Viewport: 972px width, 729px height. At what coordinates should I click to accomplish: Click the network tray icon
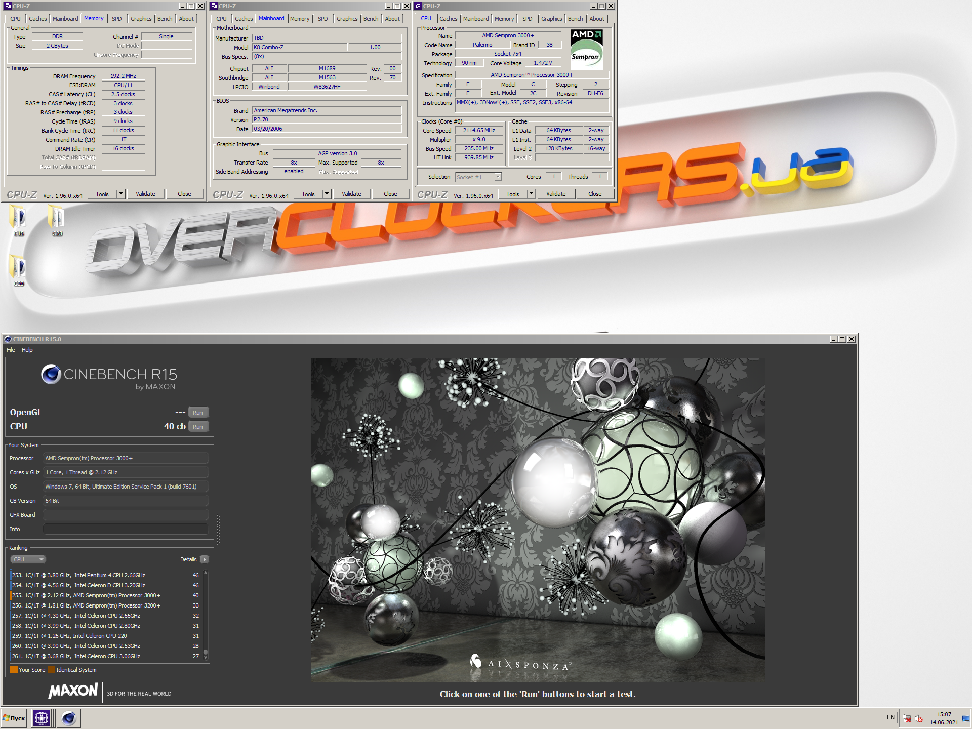[x=907, y=718]
